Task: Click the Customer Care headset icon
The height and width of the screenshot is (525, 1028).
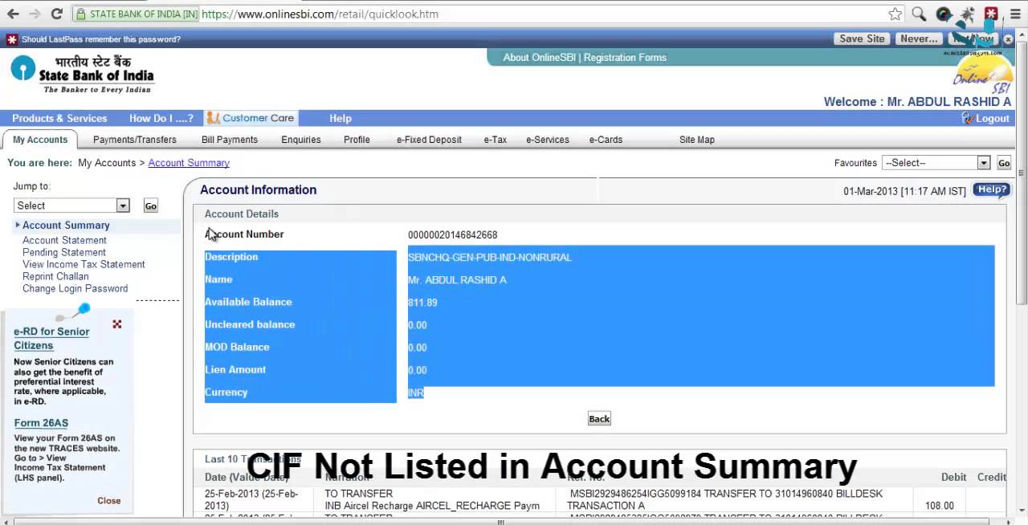Action: coord(213,118)
